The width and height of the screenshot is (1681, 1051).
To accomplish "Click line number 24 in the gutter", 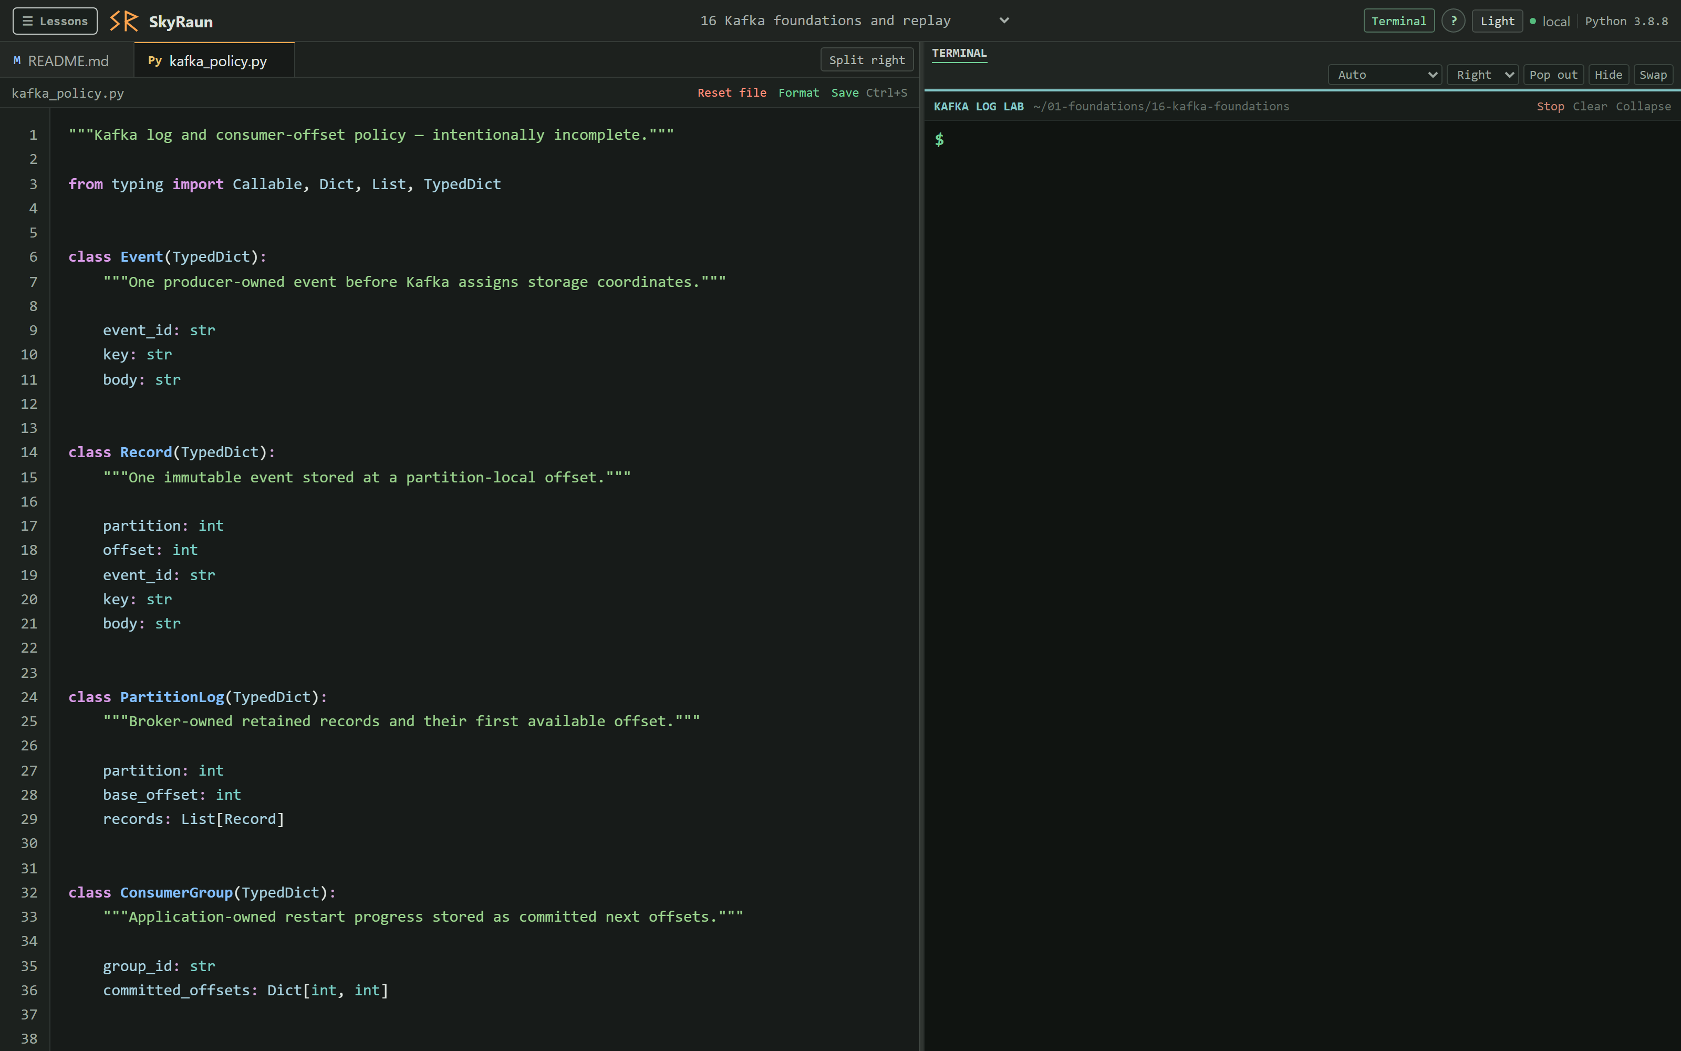I will 28,696.
